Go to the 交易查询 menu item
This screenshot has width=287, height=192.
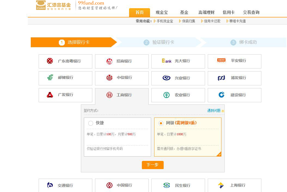(251, 13)
